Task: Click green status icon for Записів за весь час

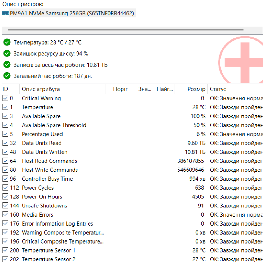Action: tap(7, 65)
